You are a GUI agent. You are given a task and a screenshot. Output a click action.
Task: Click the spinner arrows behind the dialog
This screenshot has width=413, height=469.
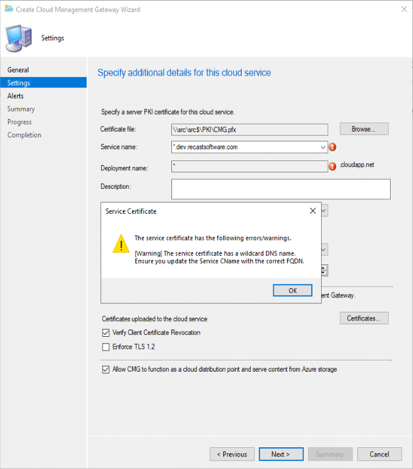click(x=324, y=270)
